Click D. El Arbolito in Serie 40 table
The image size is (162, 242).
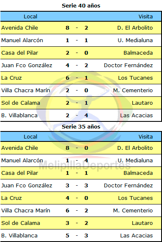point(135,28)
